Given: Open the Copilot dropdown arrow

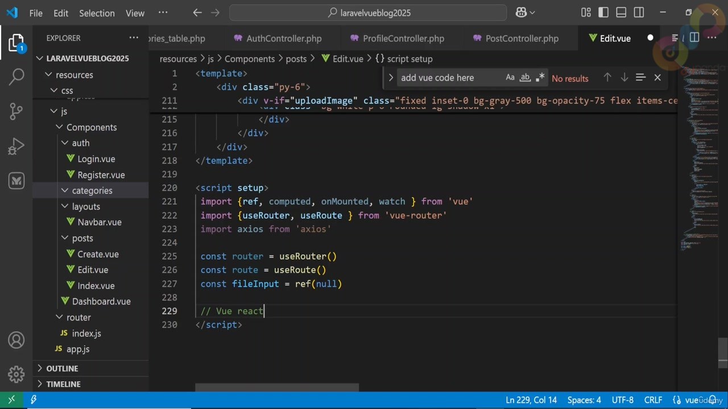Looking at the screenshot, I should point(532,12).
